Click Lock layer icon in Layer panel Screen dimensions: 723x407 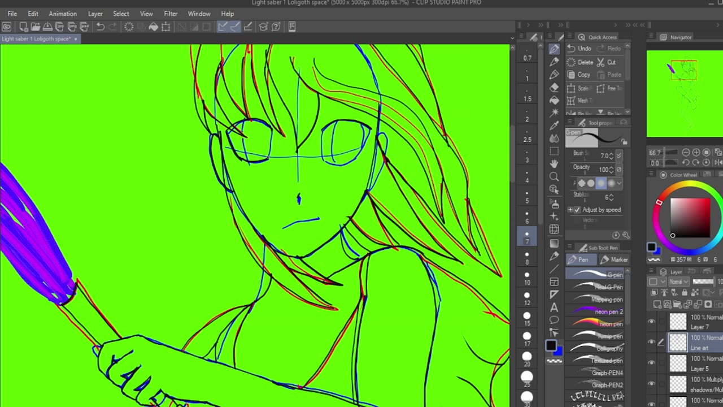[685, 292]
